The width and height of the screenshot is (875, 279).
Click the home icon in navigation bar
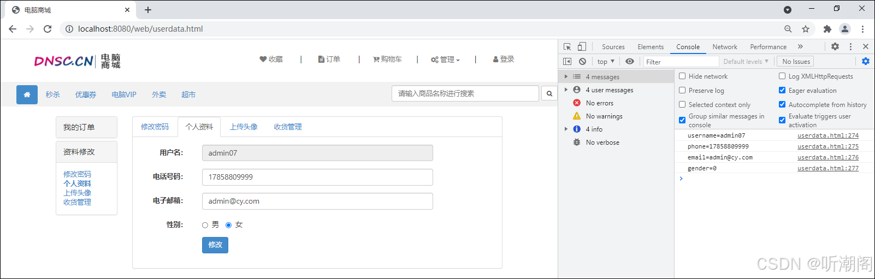27,94
